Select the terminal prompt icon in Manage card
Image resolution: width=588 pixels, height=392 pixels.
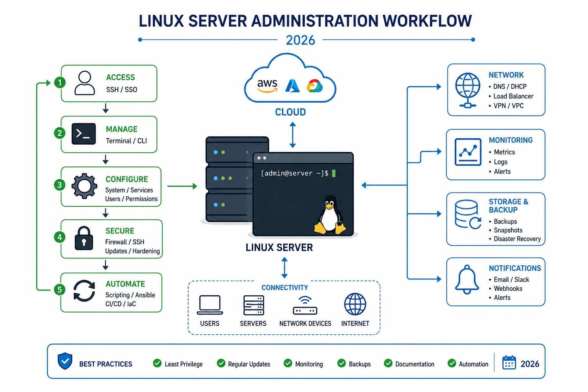pos(83,134)
